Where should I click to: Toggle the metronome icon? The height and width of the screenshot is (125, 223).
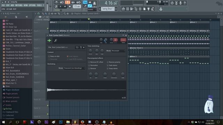coord(56,2)
